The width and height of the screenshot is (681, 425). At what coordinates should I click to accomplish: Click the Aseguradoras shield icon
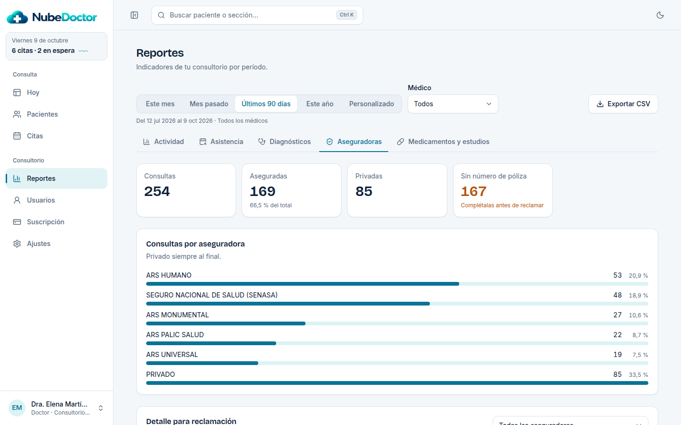pyautogui.click(x=330, y=142)
